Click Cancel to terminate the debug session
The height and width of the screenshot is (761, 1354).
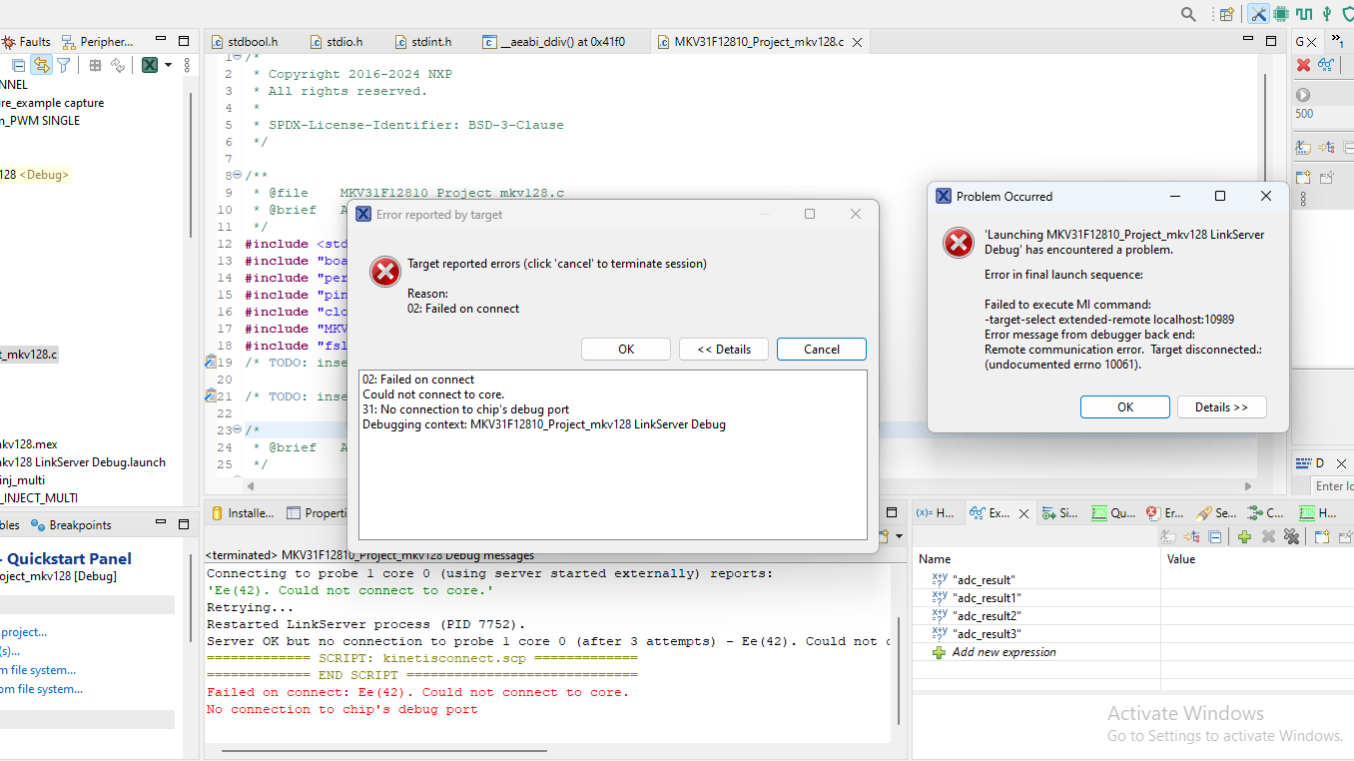(821, 349)
